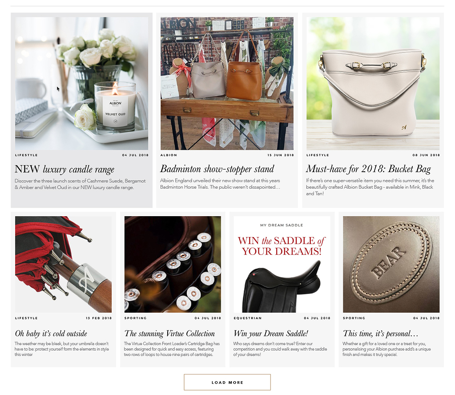
Task: Open the cartridge bag photo
Action: pos(173,264)
